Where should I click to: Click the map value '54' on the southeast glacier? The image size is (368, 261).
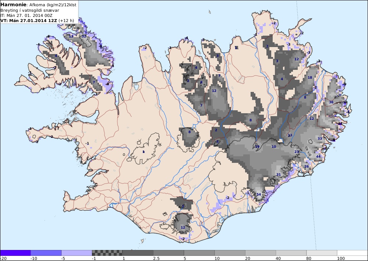[x=259, y=194]
